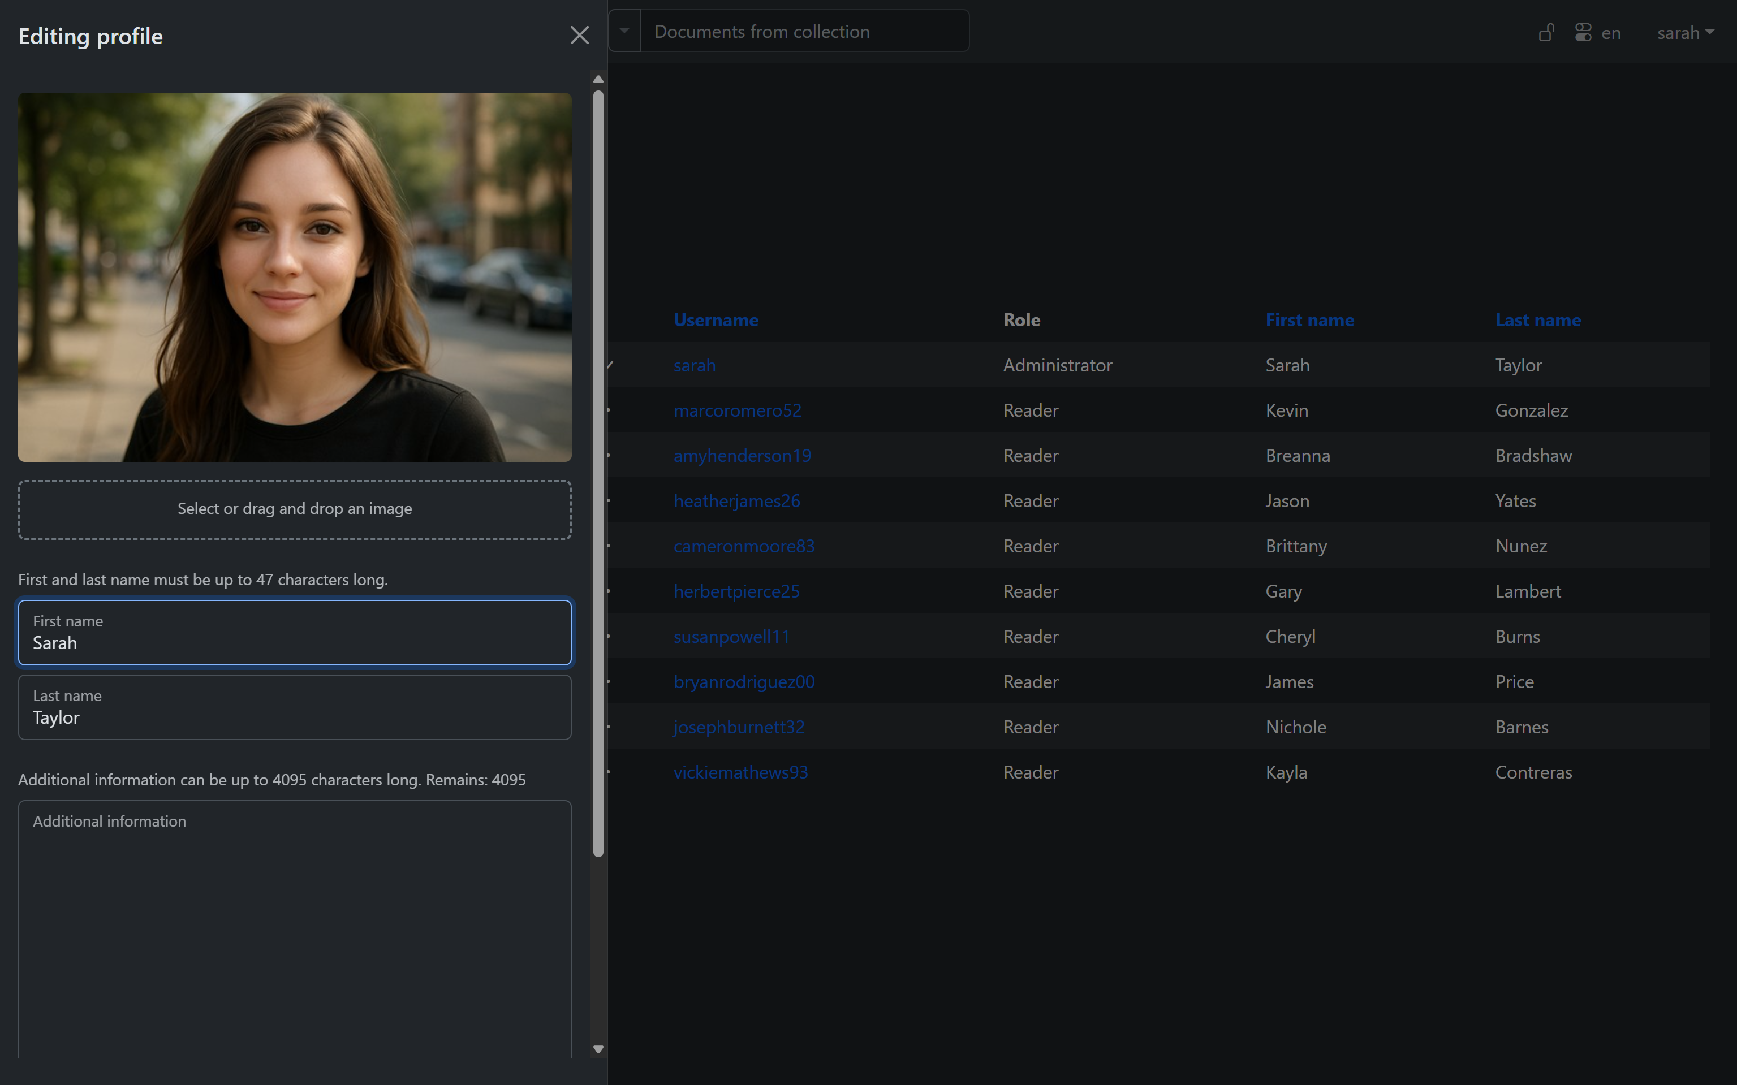1737x1085 pixels.
Task: Click the Breanna first name cell
Action: (x=1298, y=456)
